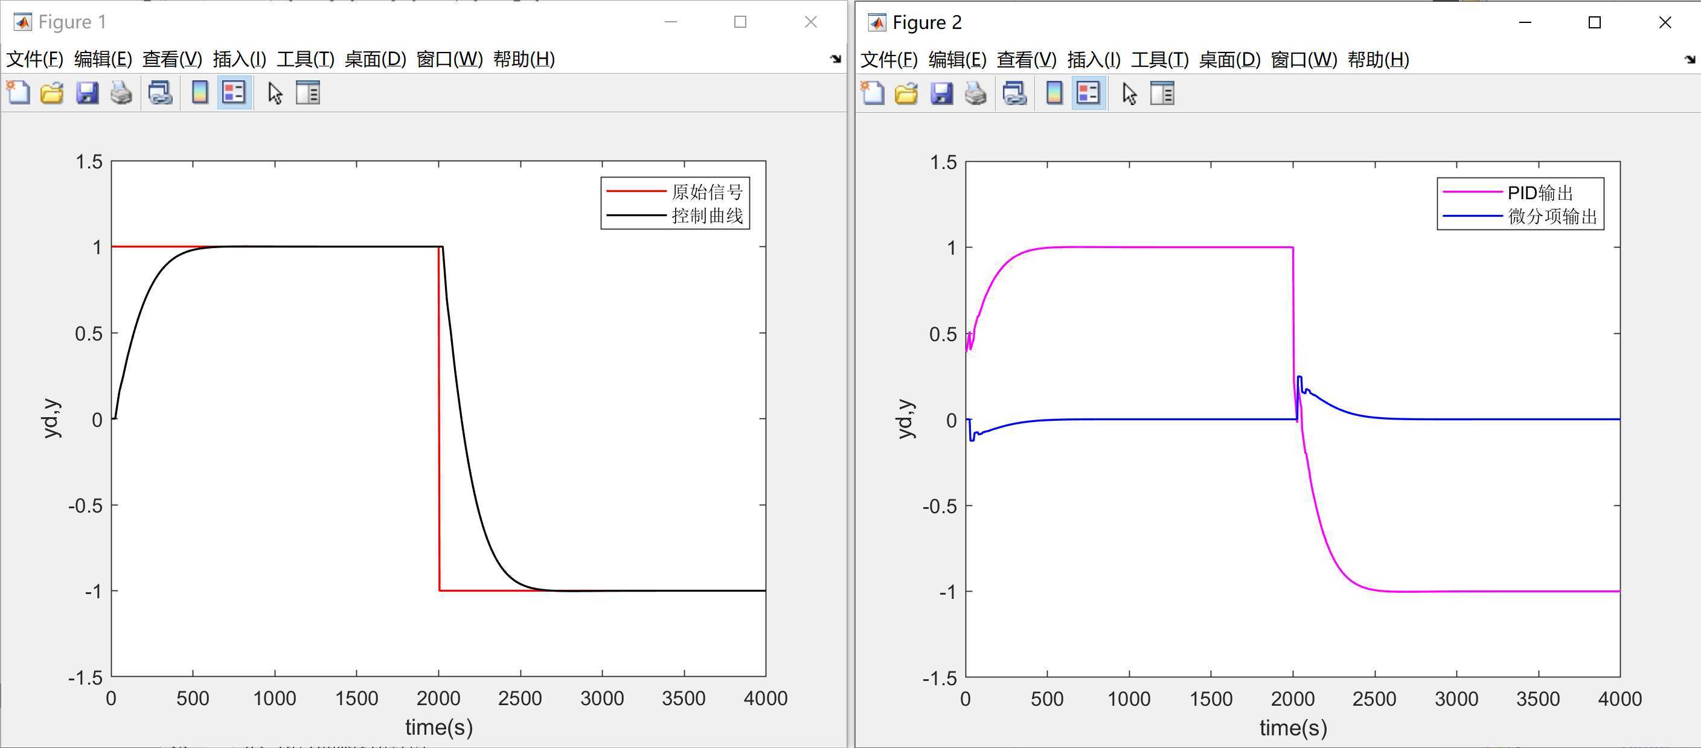1701x748 pixels.
Task: Click red line sample for 原始信号 legend
Action: pos(636,191)
